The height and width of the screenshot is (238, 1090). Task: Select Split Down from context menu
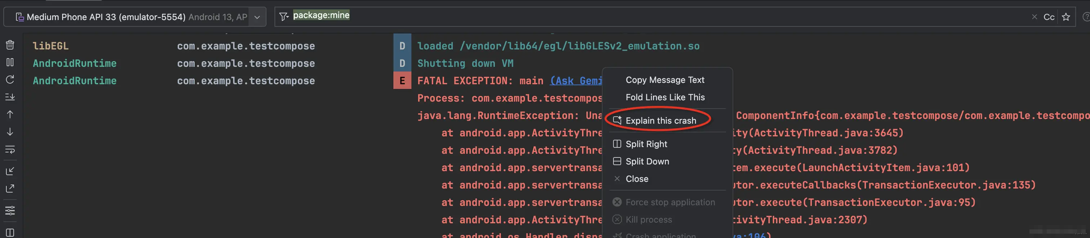coord(667,161)
